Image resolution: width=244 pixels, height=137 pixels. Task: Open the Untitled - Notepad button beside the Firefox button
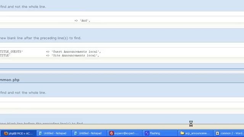point(54,133)
